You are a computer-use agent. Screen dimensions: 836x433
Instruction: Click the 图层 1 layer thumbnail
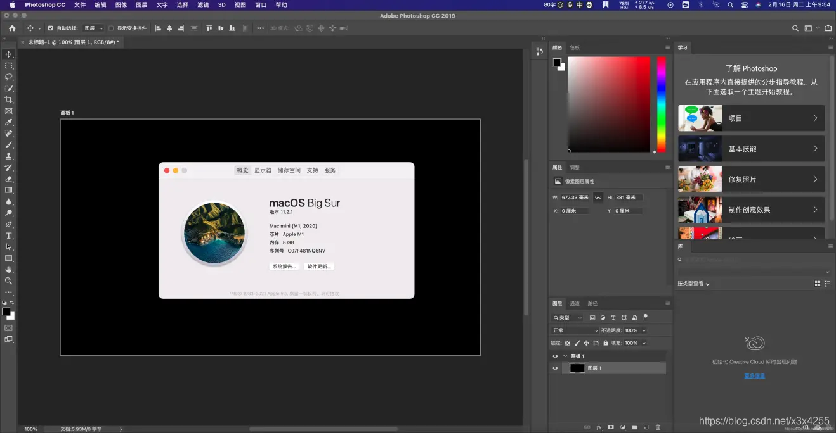(x=577, y=368)
